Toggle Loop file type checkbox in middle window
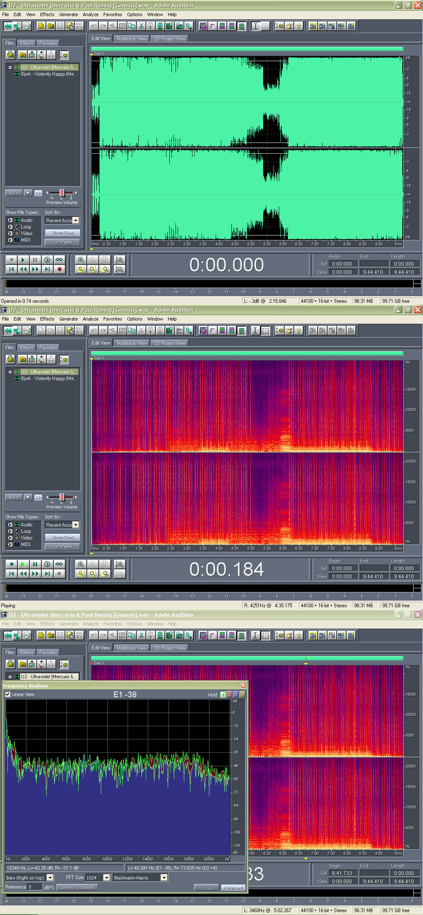The image size is (423, 915). coord(10,531)
